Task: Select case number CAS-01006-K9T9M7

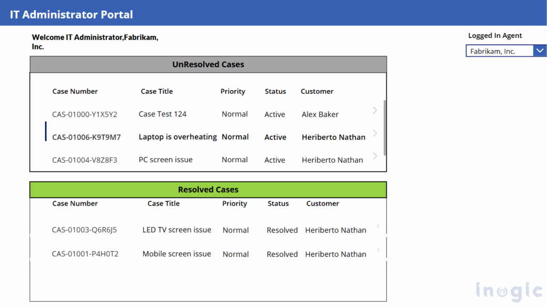Action: click(87, 137)
